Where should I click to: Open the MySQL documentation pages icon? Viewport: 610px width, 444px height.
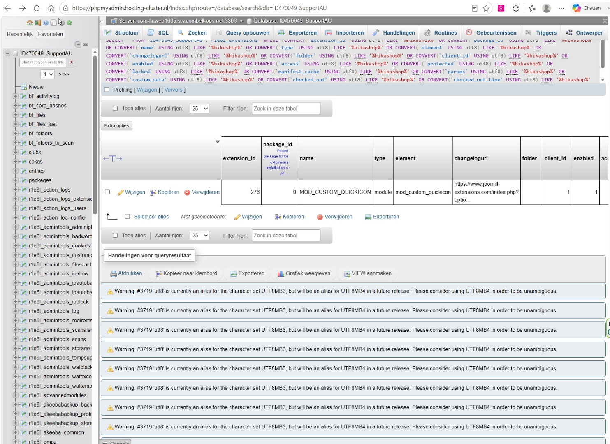pos(53,23)
